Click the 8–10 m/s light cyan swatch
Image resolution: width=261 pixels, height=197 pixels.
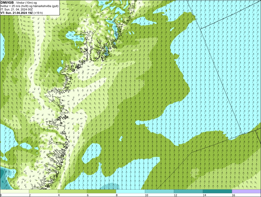(x=130, y=191)
